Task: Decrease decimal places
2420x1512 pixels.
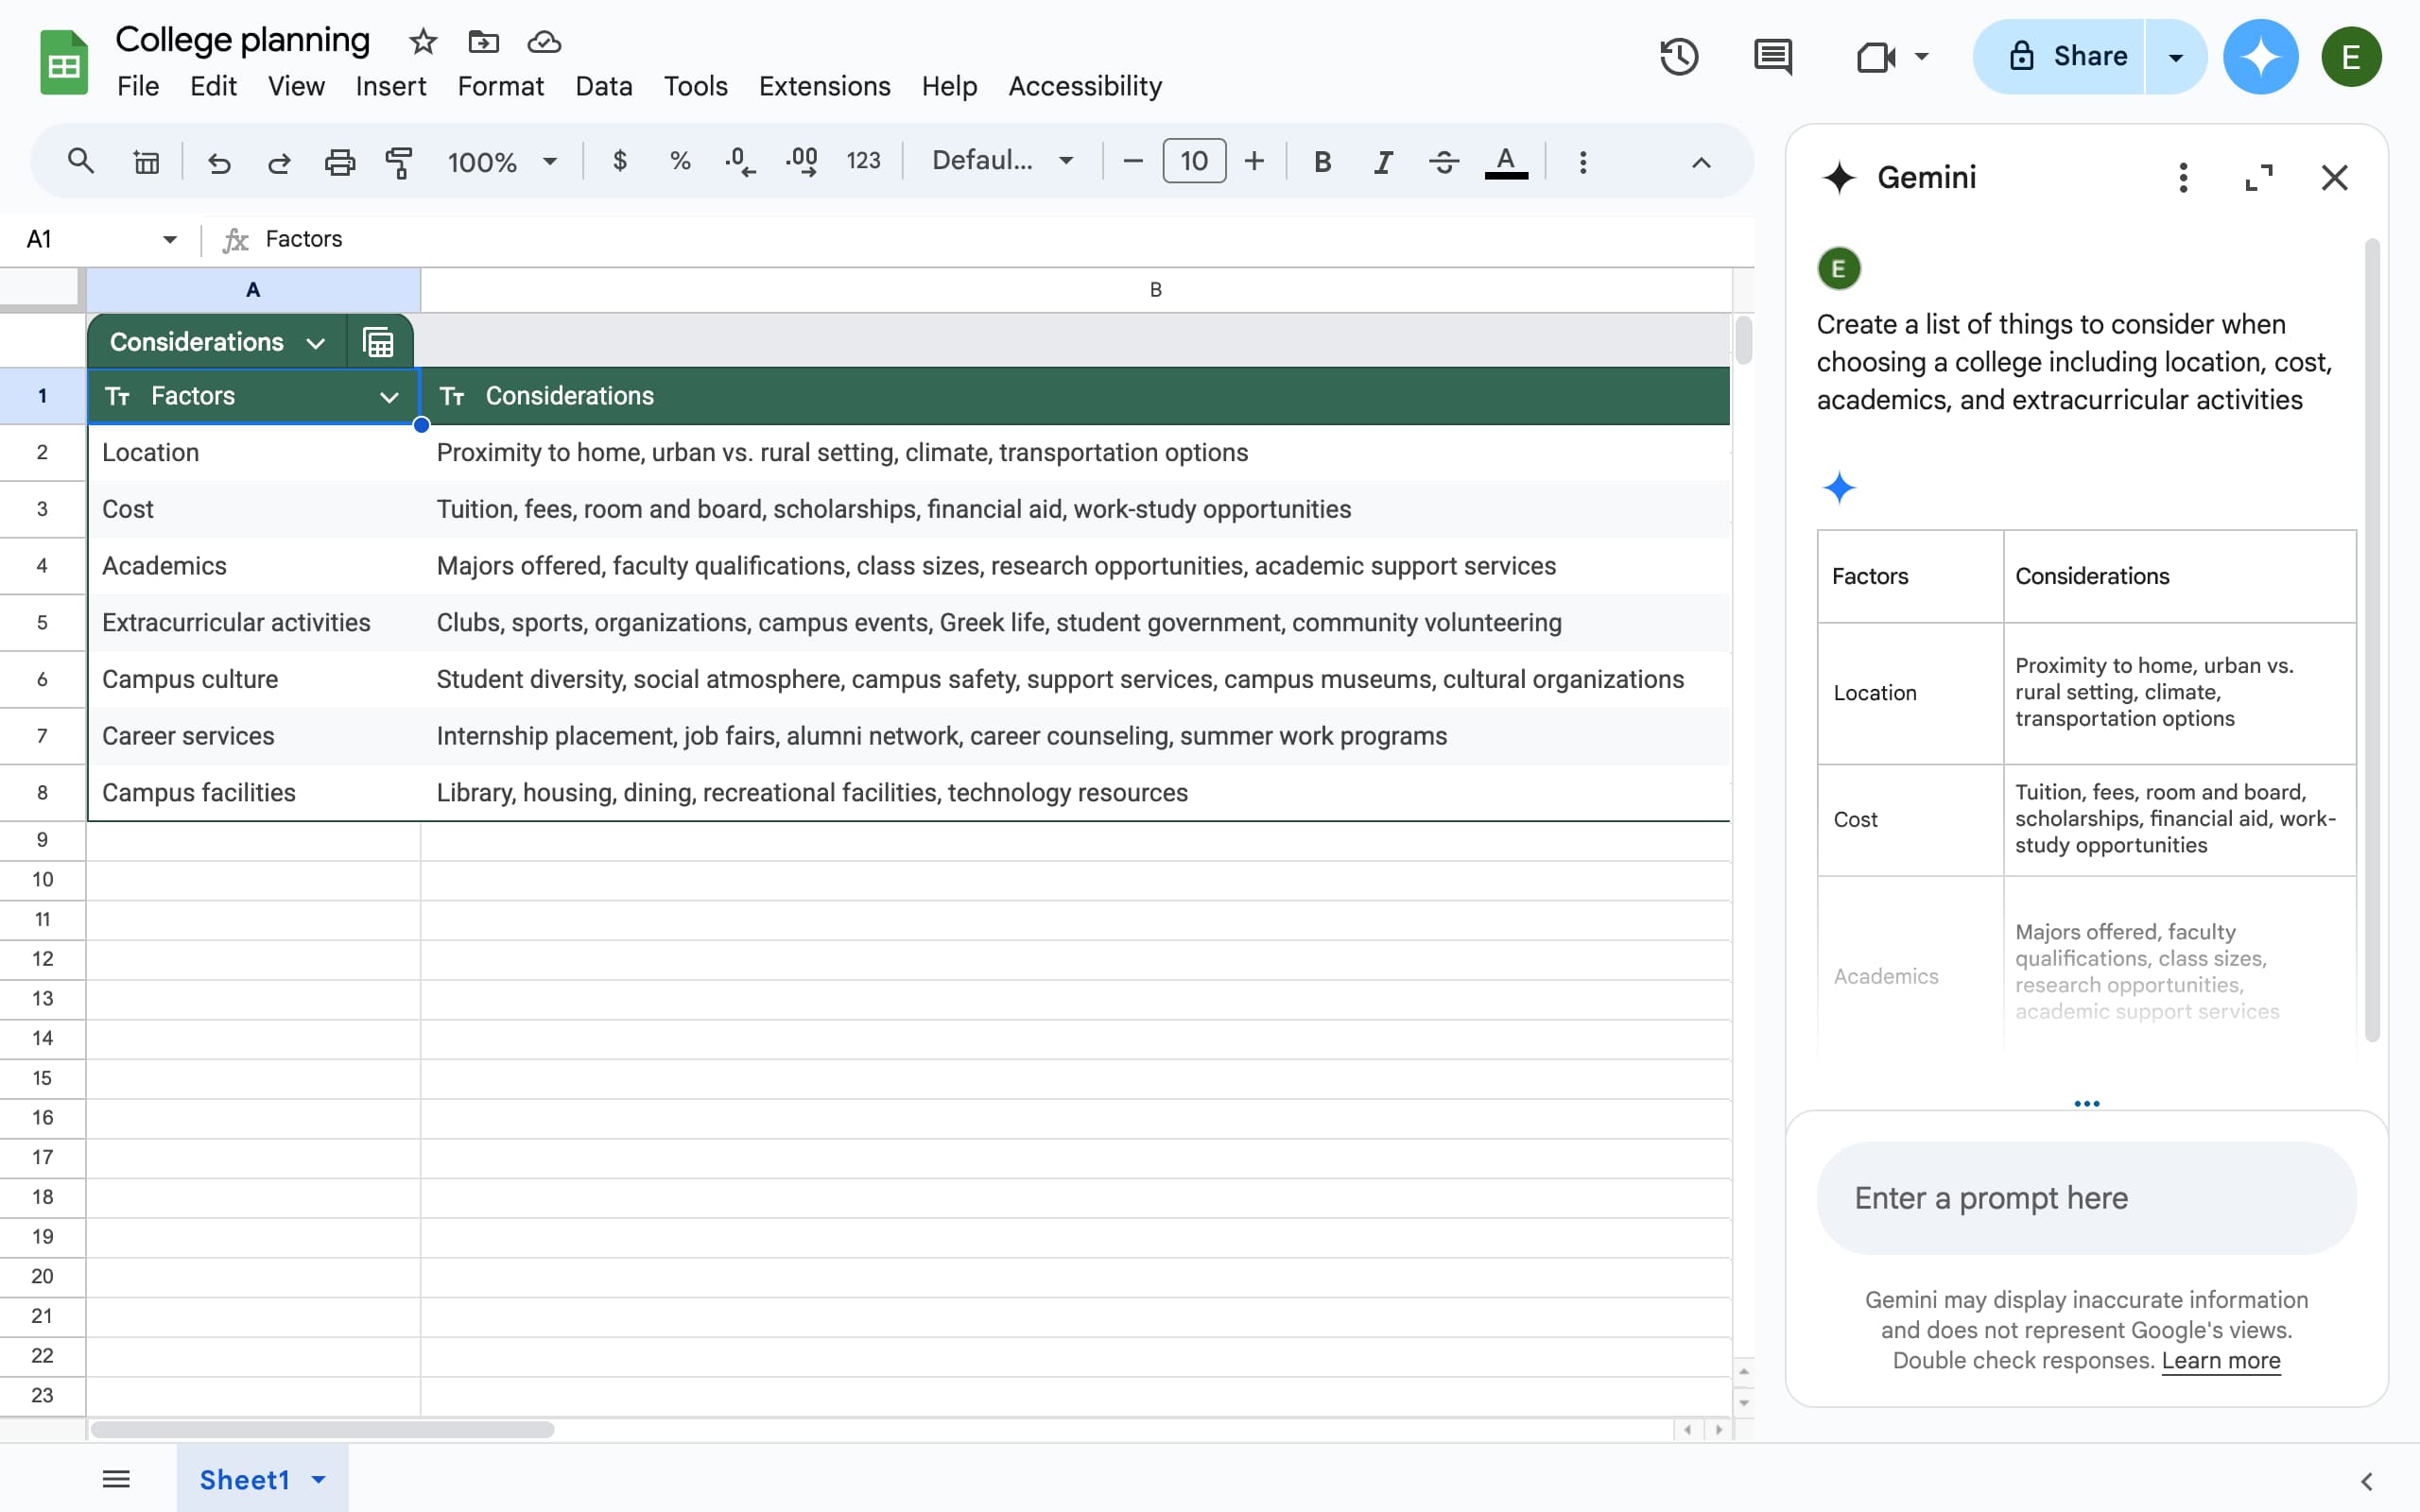Action: click(739, 161)
